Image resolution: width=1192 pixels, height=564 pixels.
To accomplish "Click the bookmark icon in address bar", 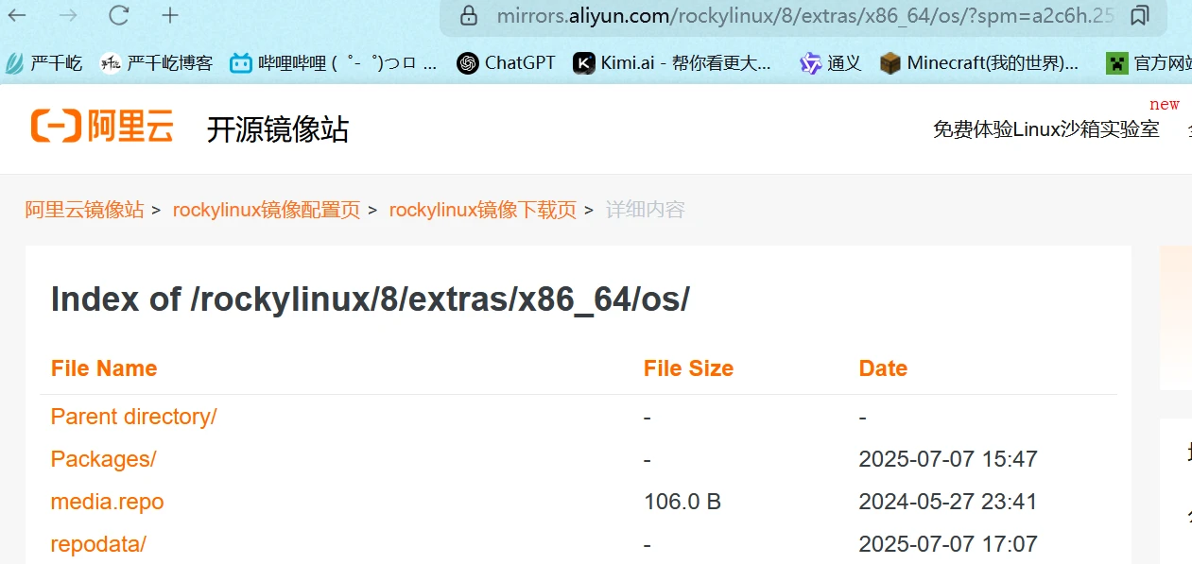I will pos(1139,16).
